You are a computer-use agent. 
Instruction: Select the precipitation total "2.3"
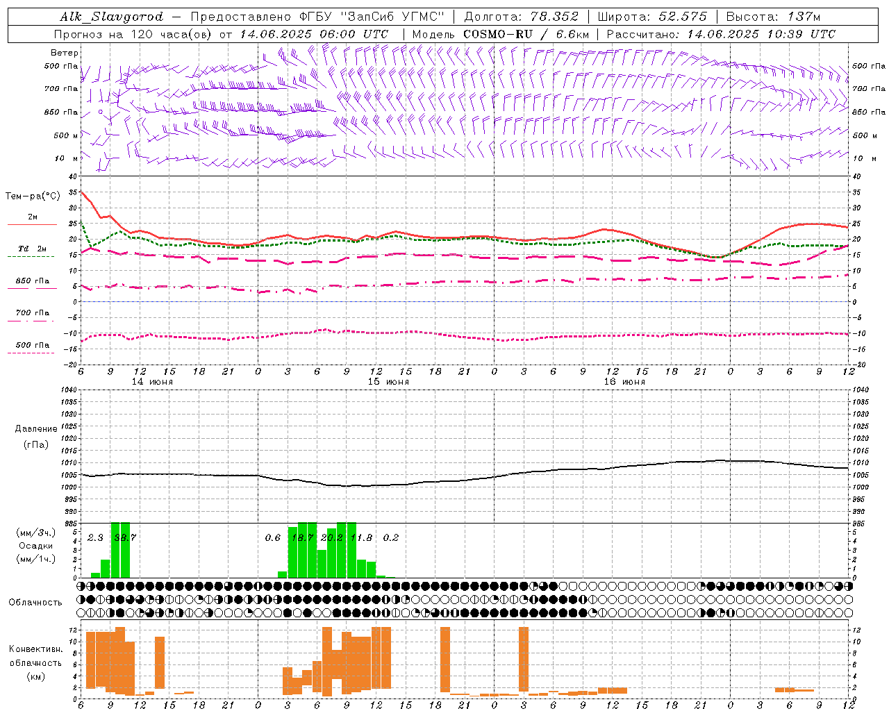coord(95,537)
